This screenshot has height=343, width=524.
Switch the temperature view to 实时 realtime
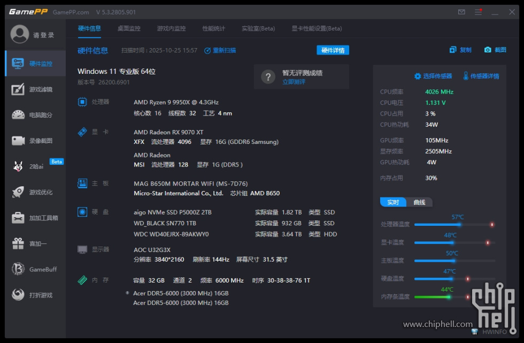point(393,202)
